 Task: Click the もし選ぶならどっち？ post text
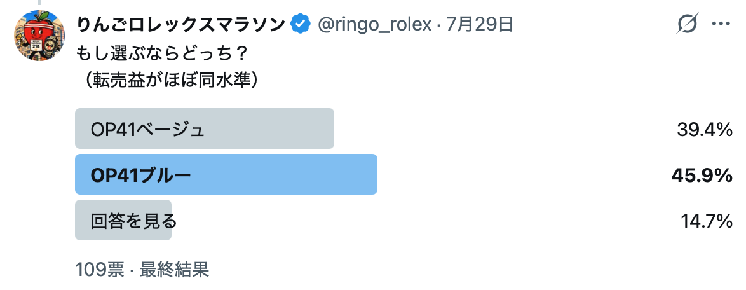pos(162,53)
